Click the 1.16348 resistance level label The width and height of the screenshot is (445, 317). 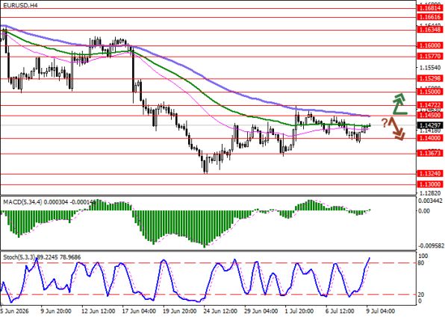tap(430, 30)
